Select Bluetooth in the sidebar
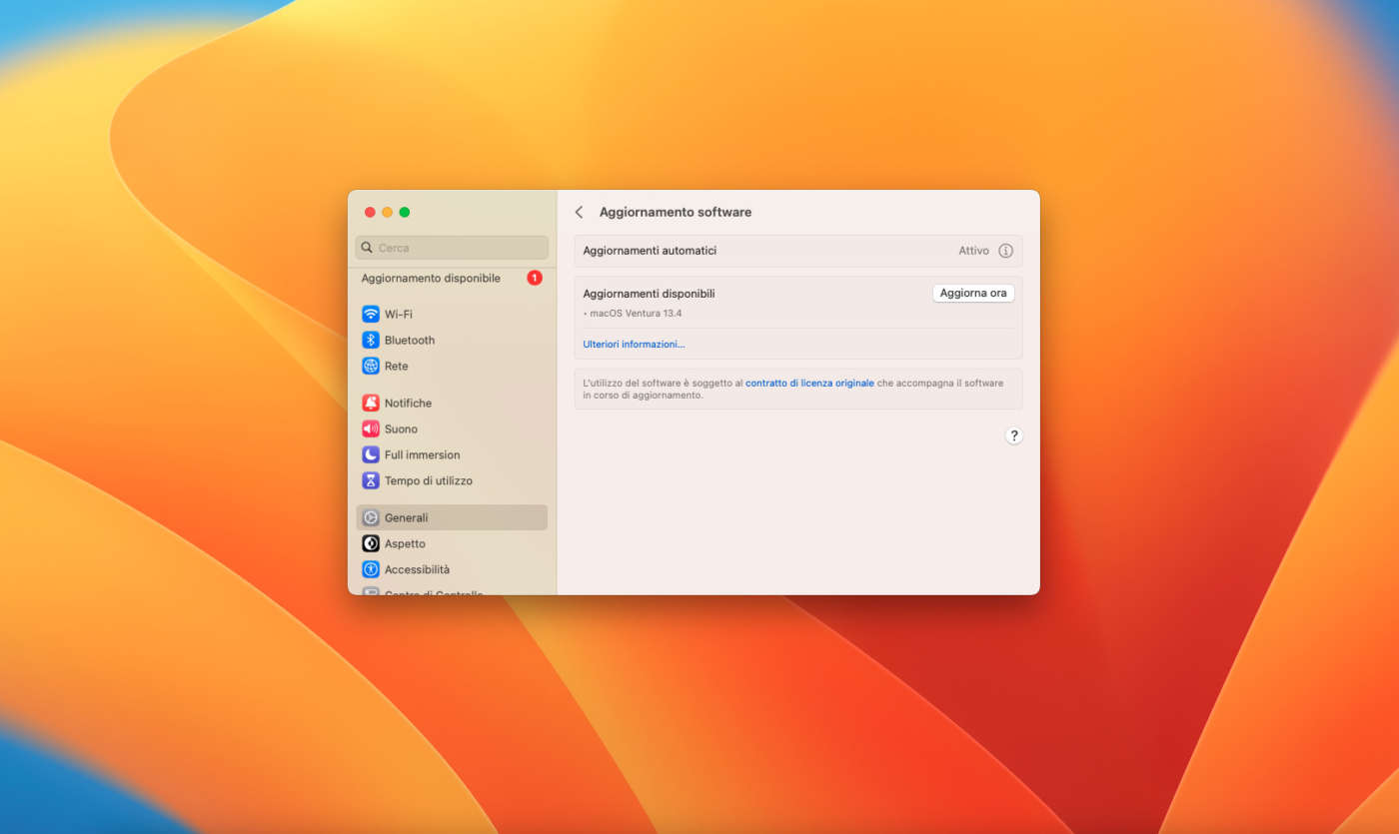 click(x=409, y=340)
